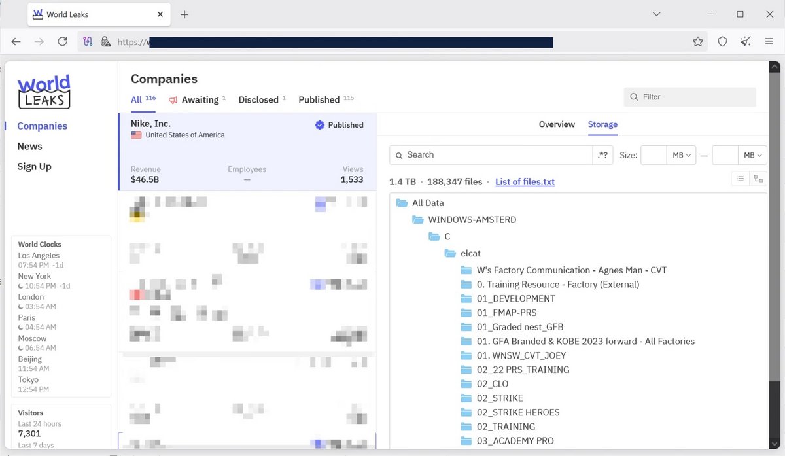Switch to flat list view icon
Image resolution: width=785 pixels, height=456 pixels.
coord(740,179)
